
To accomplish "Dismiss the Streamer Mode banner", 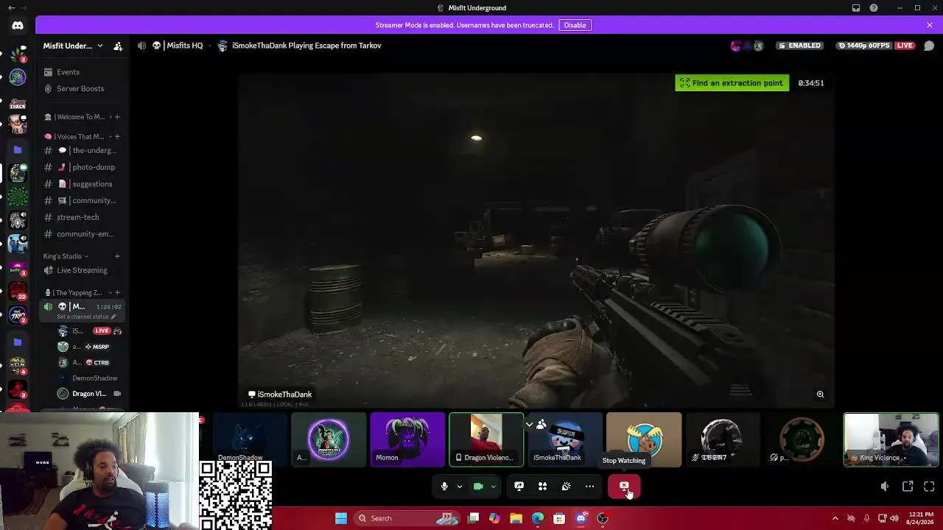I will click(x=930, y=25).
